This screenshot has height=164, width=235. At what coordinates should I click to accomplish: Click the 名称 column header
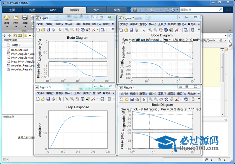[15, 45]
